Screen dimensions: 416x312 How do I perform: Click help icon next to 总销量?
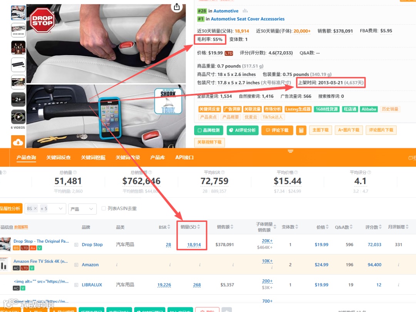(75, 173)
